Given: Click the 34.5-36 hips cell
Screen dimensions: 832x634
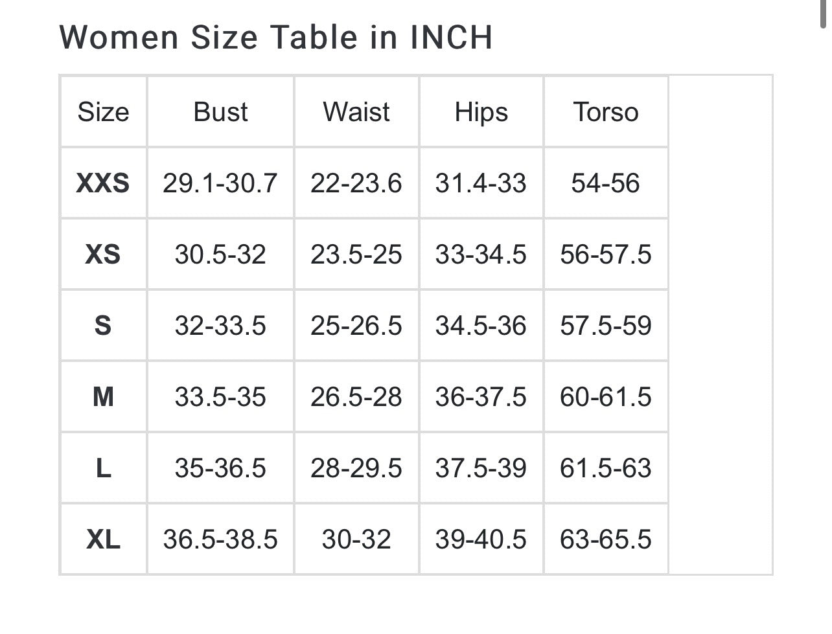Looking at the screenshot, I should (481, 326).
